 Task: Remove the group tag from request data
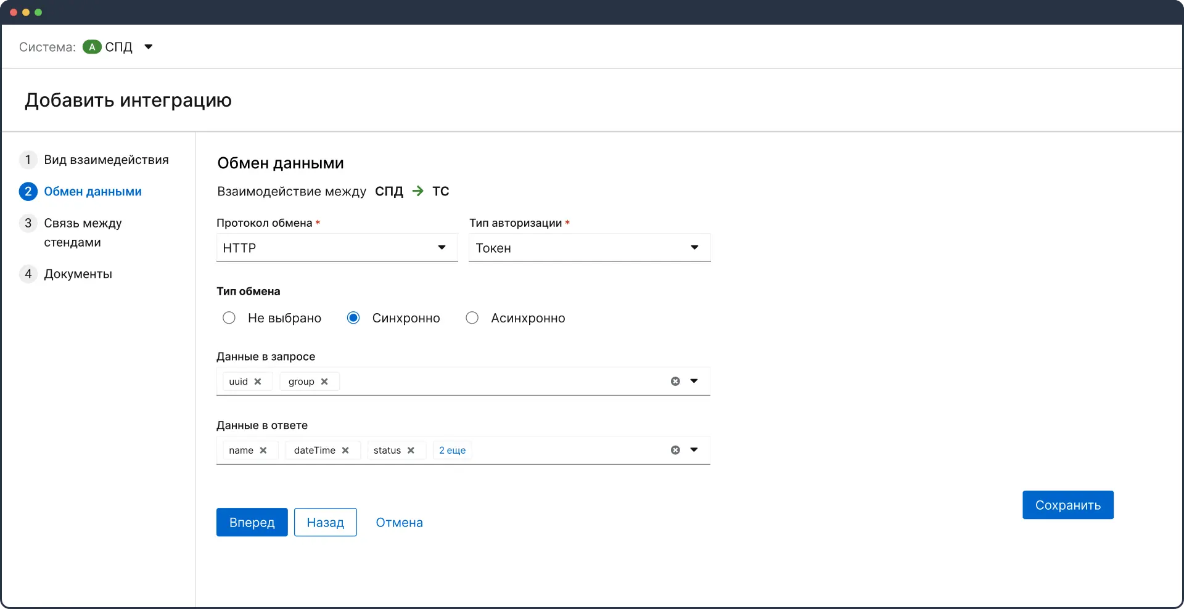click(324, 382)
